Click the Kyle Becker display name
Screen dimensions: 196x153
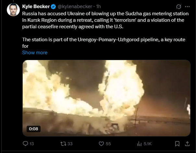(x=36, y=7)
